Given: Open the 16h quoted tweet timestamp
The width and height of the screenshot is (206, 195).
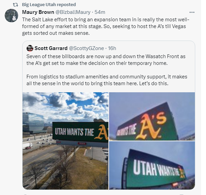Looking at the screenshot, I should (112, 48).
